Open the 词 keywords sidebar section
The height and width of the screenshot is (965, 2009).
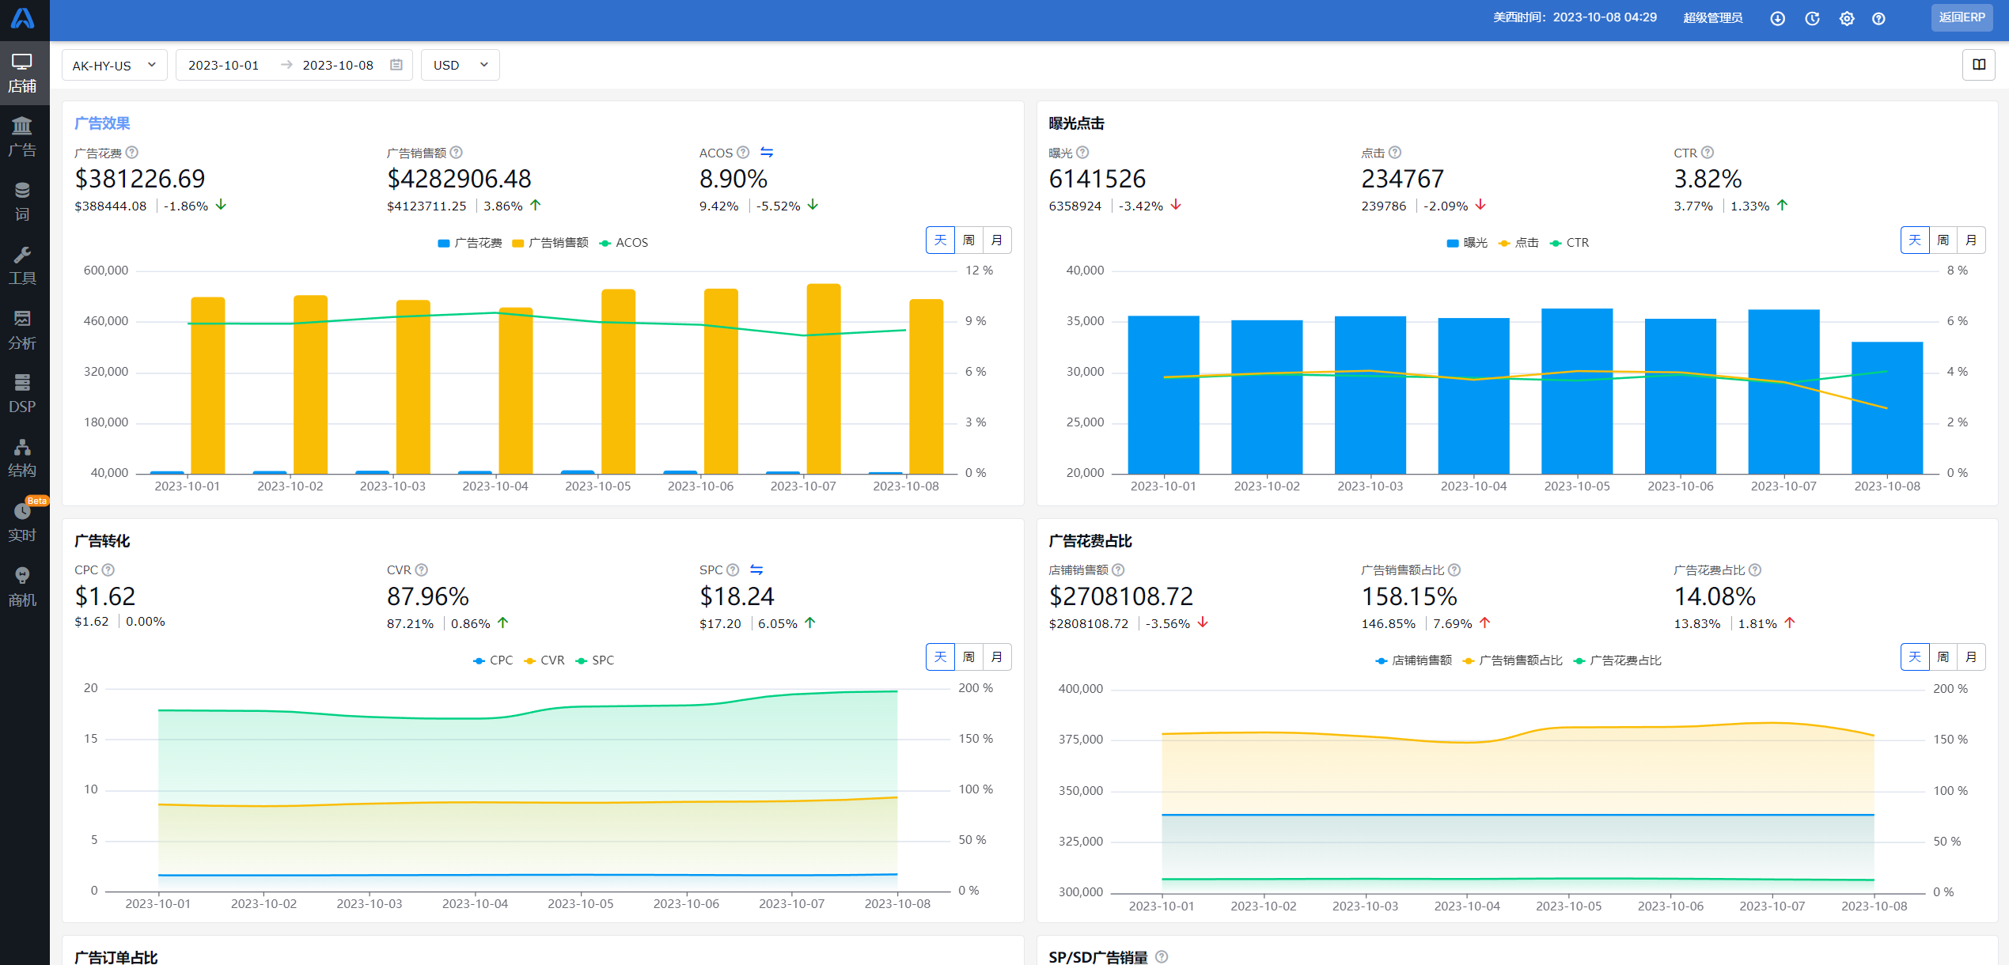pos(22,201)
